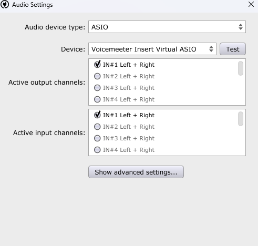Viewport: 258px width, 246px height.
Task: Click the output channels list scrollbar
Action: pos(241,68)
